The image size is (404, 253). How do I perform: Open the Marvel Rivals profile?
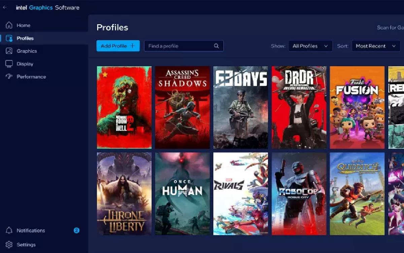pos(241,194)
